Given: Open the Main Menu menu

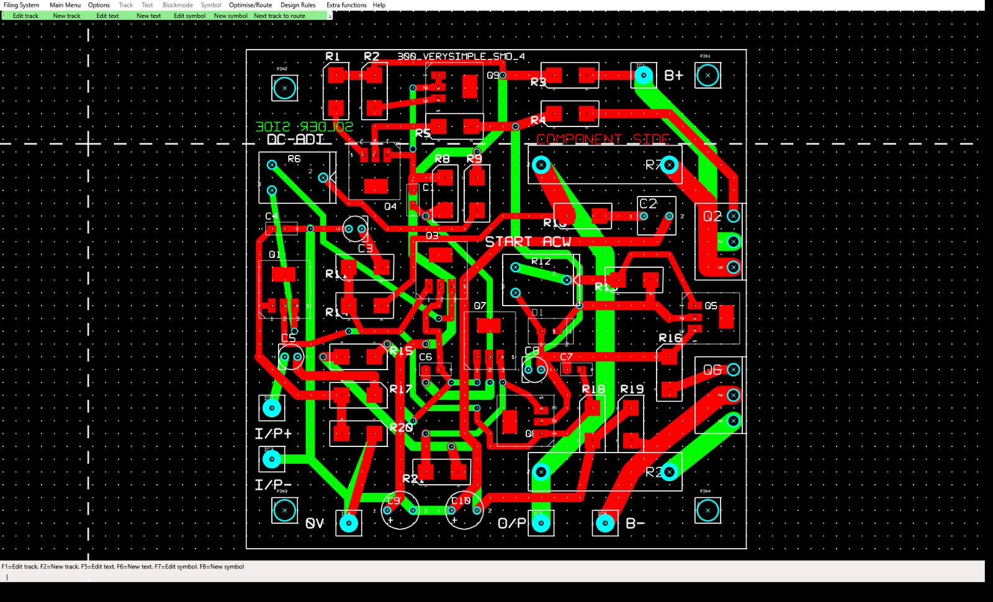Looking at the screenshot, I should [65, 5].
